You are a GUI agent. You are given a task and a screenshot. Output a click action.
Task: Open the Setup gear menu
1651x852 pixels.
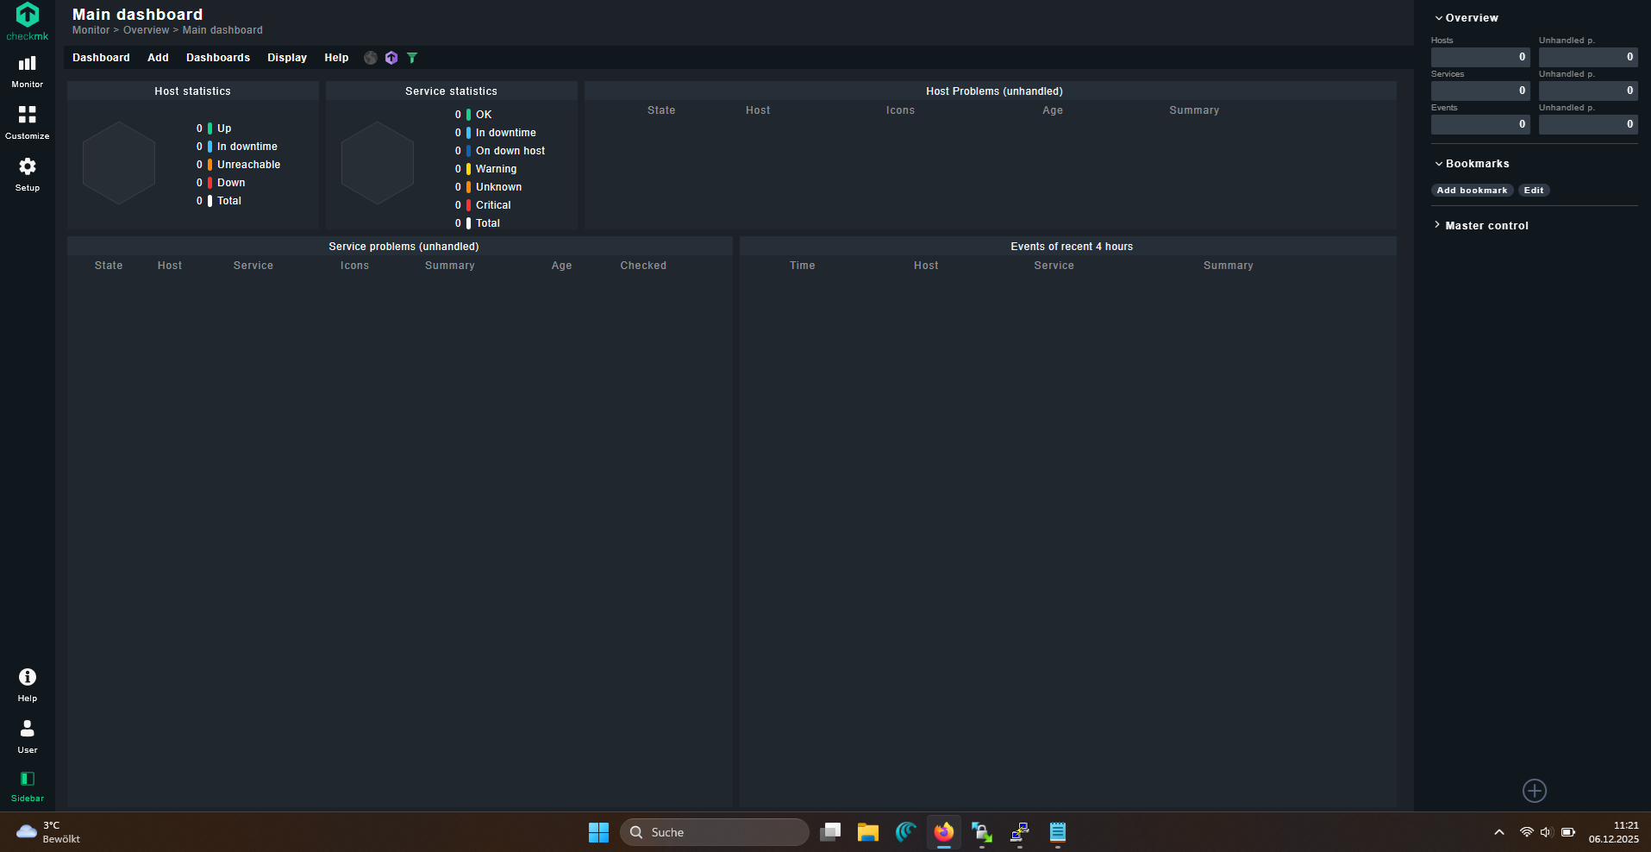pos(28,173)
